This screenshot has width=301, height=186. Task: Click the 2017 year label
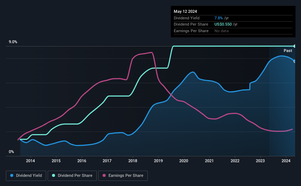pyautogui.click(x=107, y=161)
